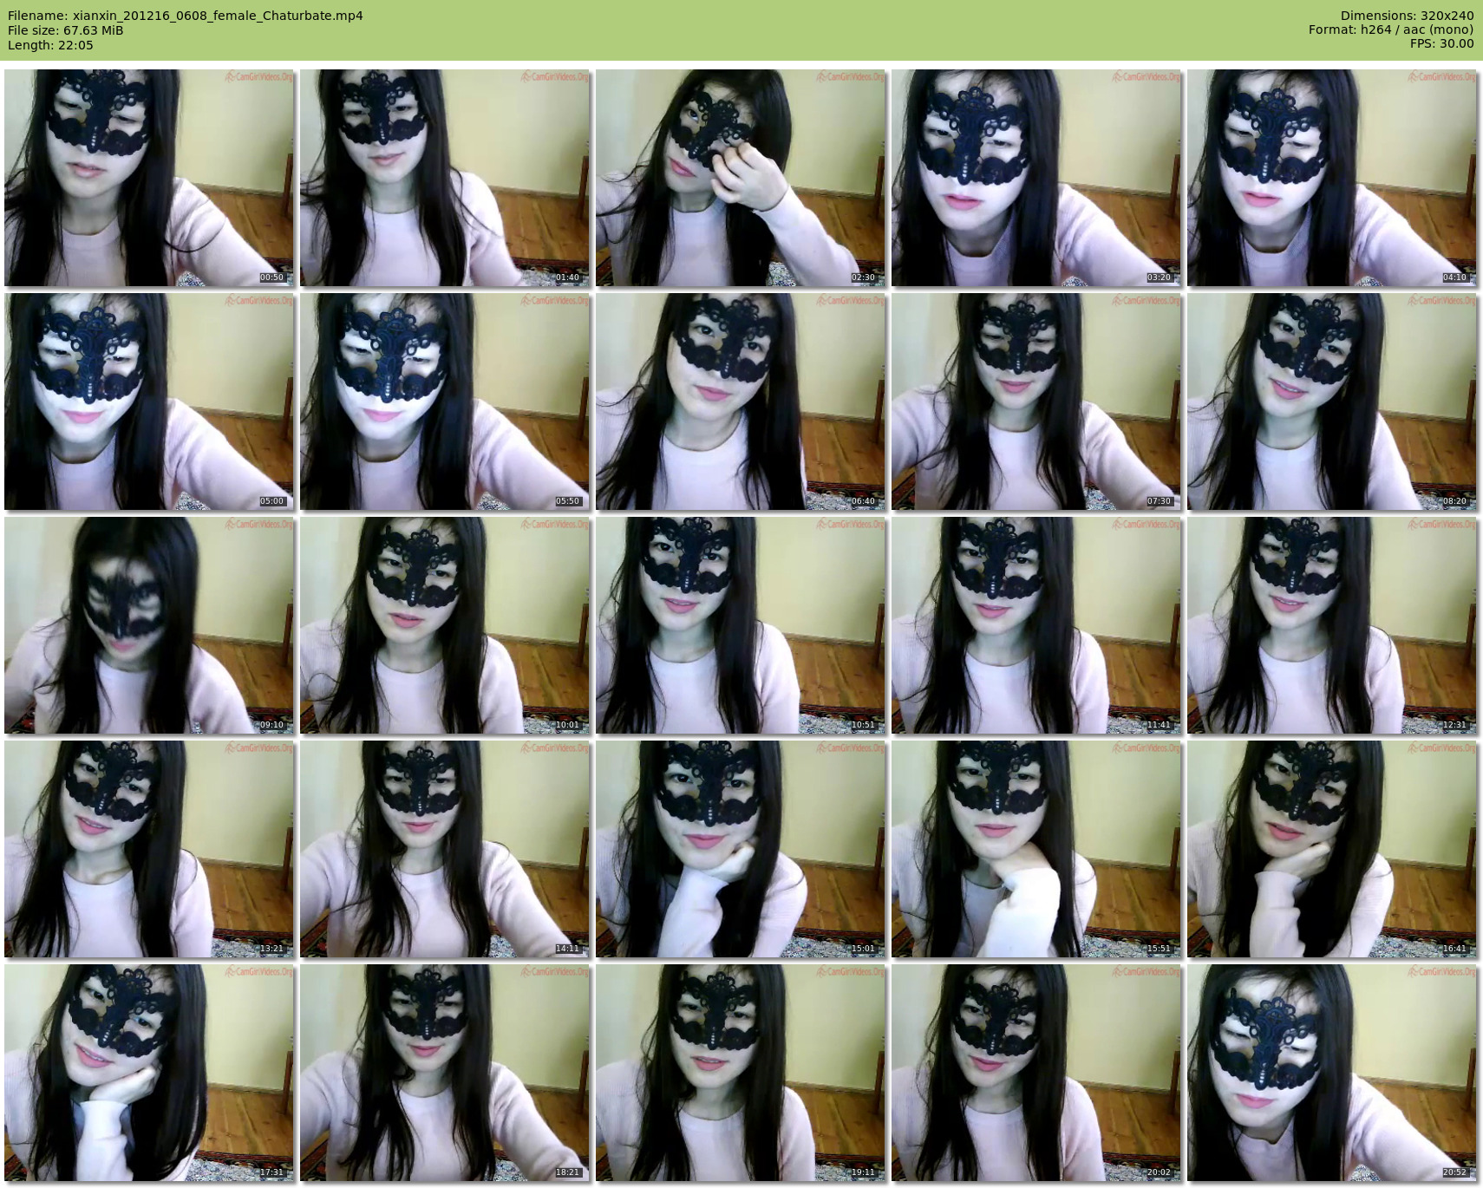Select the thumbnail timestamped 14:11
Screen dimensions: 1483x1188
point(445,849)
